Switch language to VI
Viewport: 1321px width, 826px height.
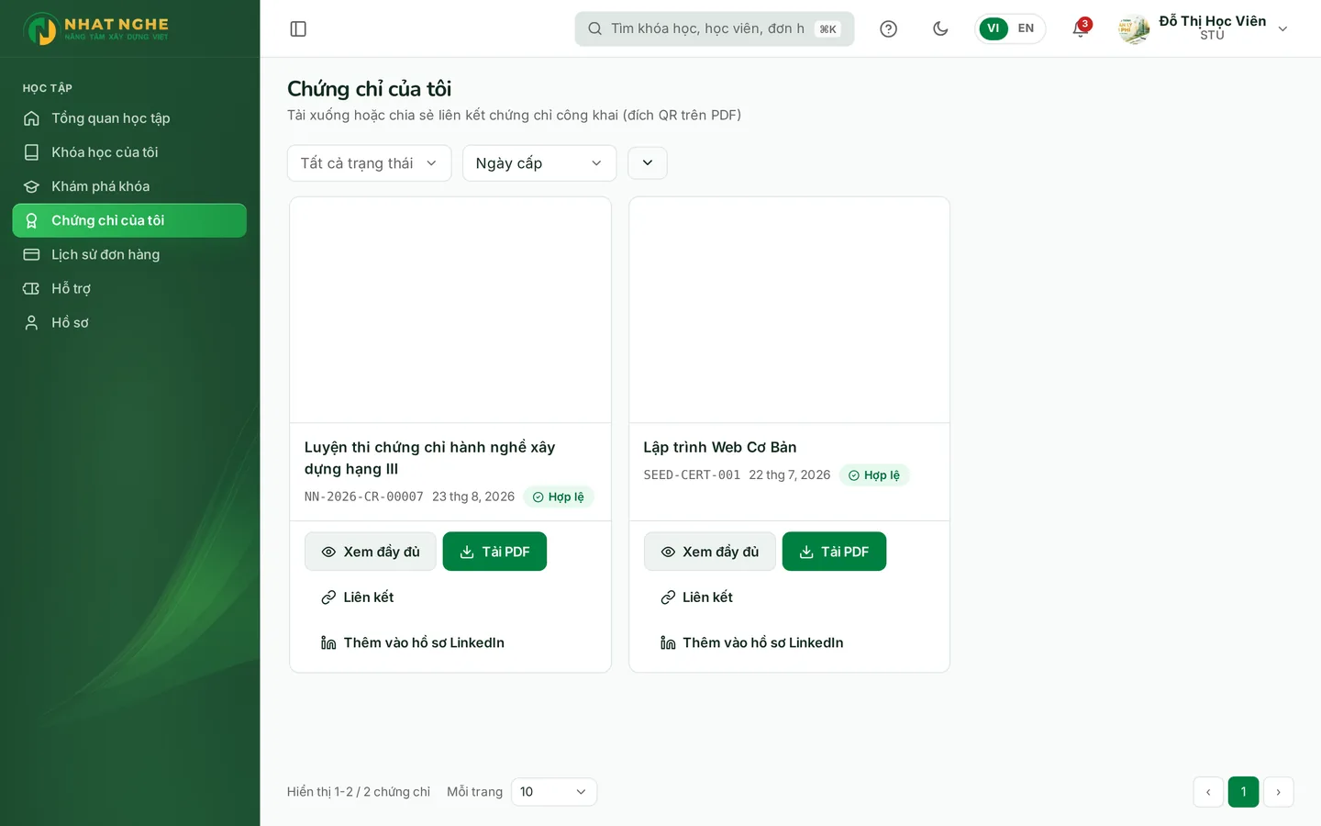(x=993, y=28)
